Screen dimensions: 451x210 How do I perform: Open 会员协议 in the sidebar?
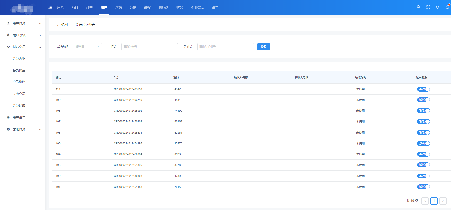click(x=19, y=82)
